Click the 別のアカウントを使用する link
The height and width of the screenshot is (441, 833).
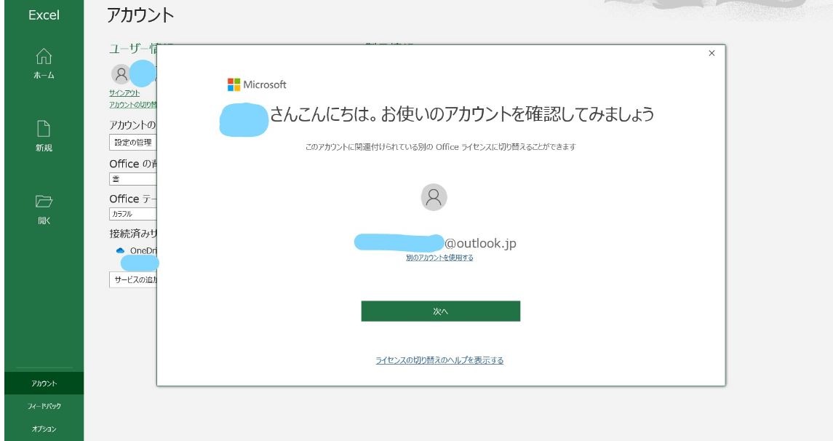click(x=439, y=258)
